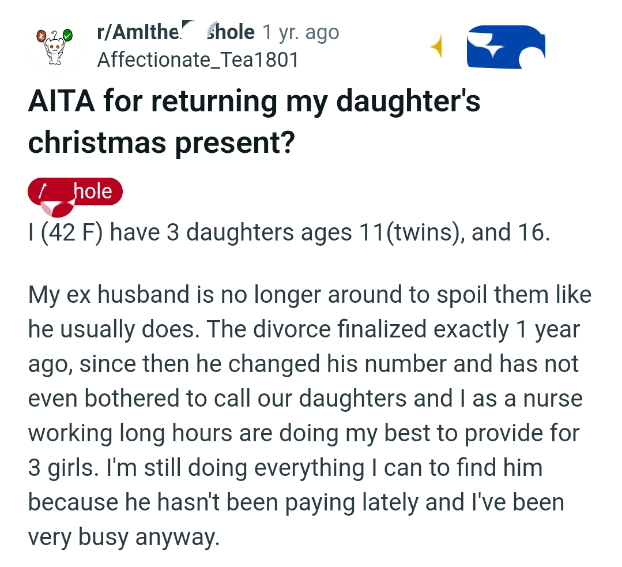Image resolution: width=622 pixels, height=567 pixels.
Task: Tap the Snoo mascot face in the avatar
Action: [x=55, y=47]
